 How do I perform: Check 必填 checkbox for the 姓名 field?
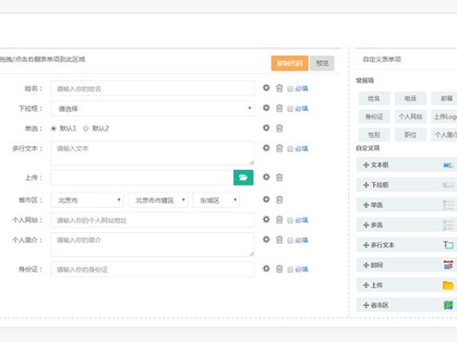click(290, 89)
